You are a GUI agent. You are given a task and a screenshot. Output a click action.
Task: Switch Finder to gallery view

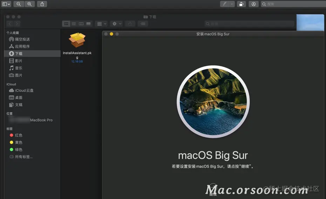(88, 24)
